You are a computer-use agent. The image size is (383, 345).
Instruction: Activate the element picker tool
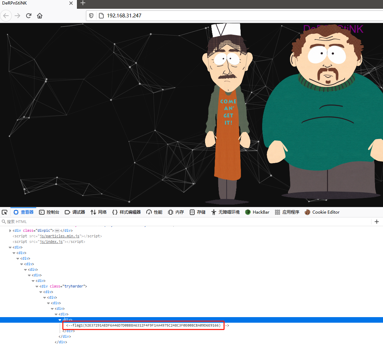click(x=5, y=212)
